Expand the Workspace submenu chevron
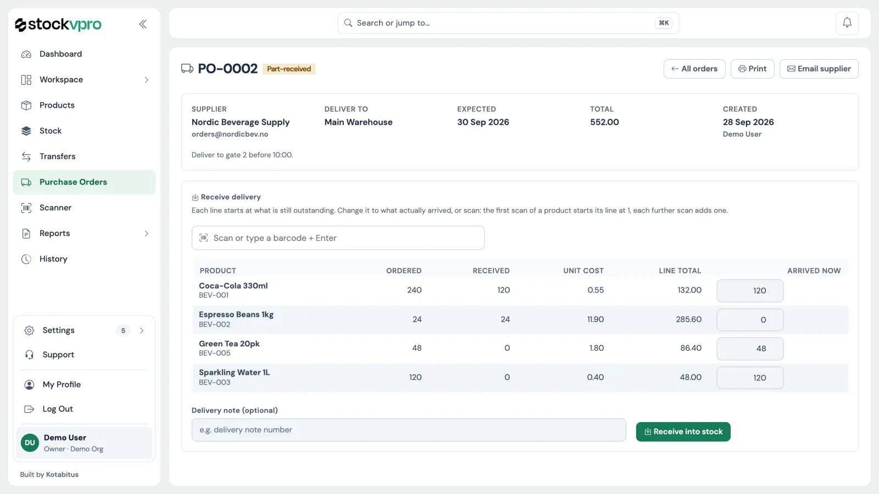The width and height of the screenshot is (879, 494). pos(147,80)
